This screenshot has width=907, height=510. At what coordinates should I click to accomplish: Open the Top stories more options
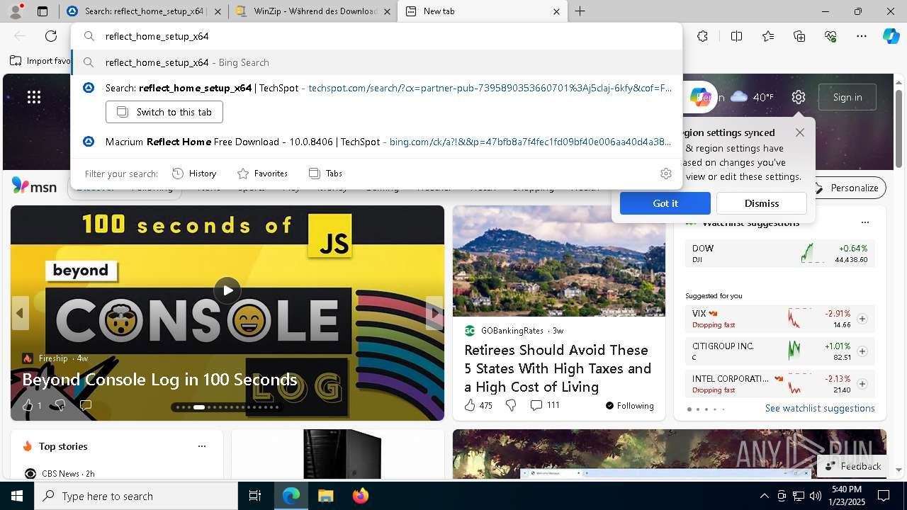point(202,446)
